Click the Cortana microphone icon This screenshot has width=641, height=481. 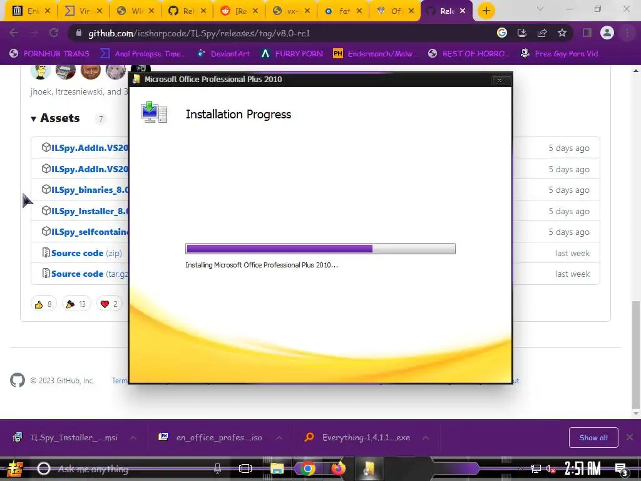click(217, 468)
